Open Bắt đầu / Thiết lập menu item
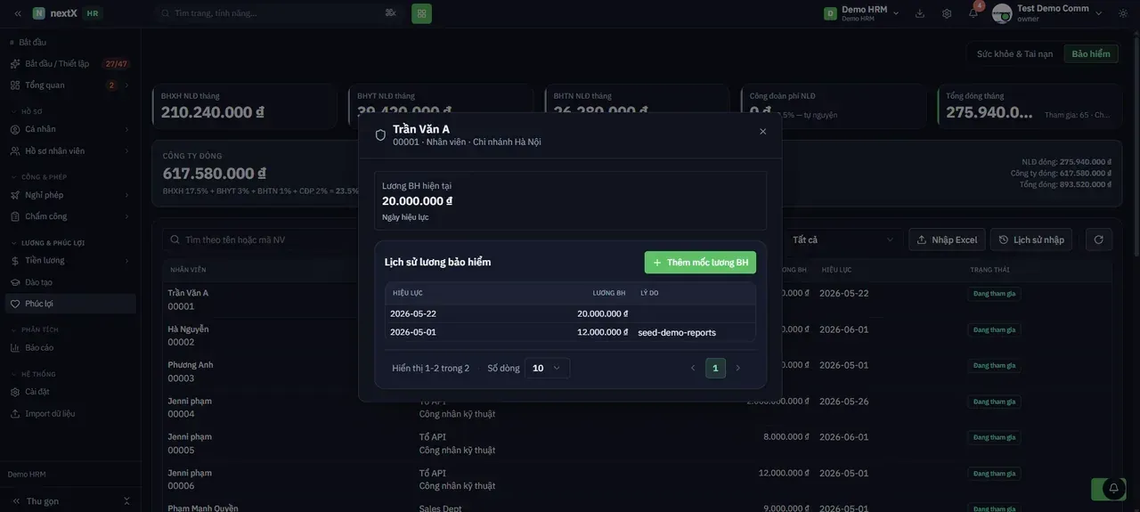Image resolution: width=1140 pixels, height=512 pixels. coord(69,64)
